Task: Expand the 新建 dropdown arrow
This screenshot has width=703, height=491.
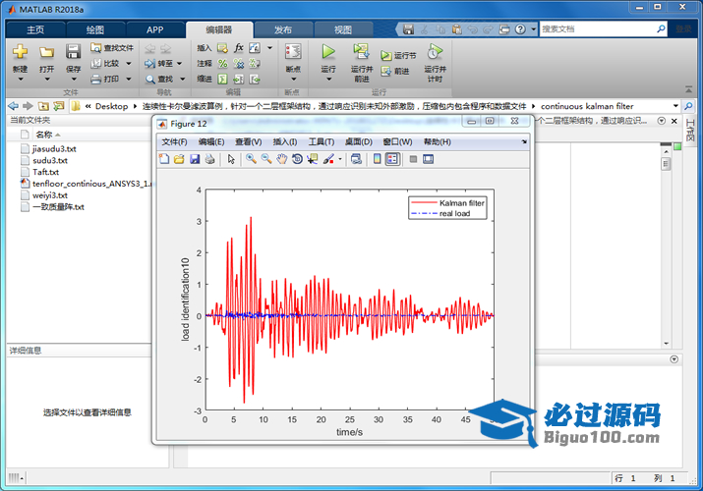Action: (x=21, y=80)
